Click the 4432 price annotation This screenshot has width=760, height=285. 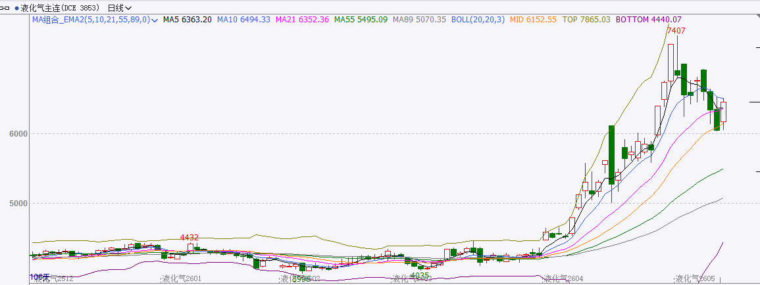pos(190,237)
